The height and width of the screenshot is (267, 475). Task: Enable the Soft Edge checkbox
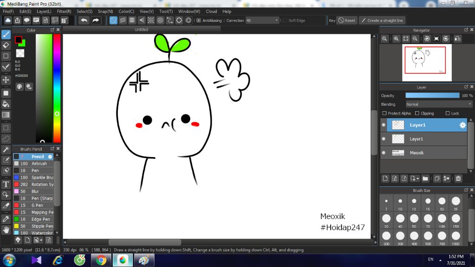pos(285,20)
